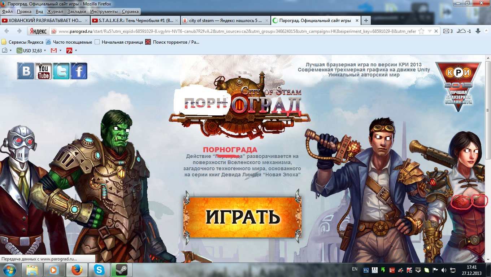Click the Action Center flag tray icon
The height and width of the screenshot is (277, 491).
pos(435,269)
